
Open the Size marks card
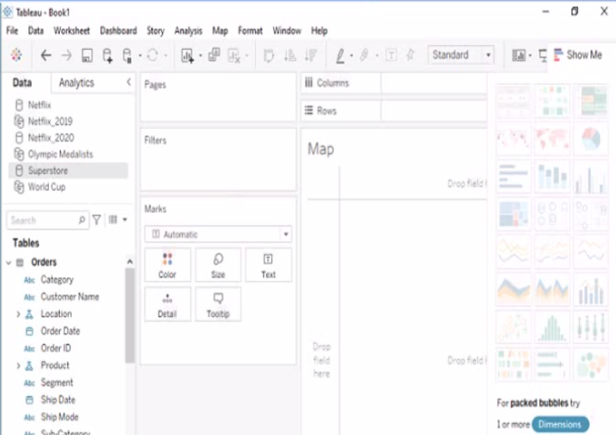218,265
